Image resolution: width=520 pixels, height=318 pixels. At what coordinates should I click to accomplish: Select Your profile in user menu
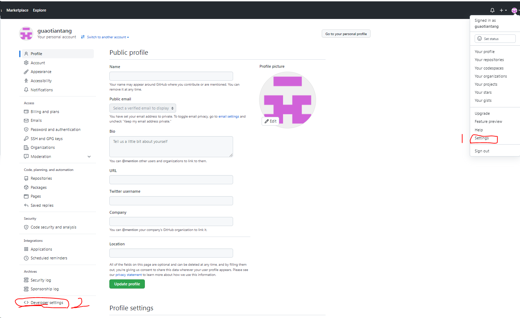tap(484, 52)
